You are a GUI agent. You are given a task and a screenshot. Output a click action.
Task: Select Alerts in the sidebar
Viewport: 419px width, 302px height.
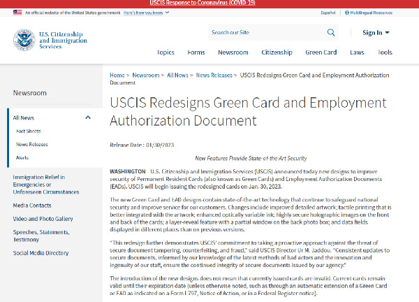pyautogui.click(x=23, y=157)
